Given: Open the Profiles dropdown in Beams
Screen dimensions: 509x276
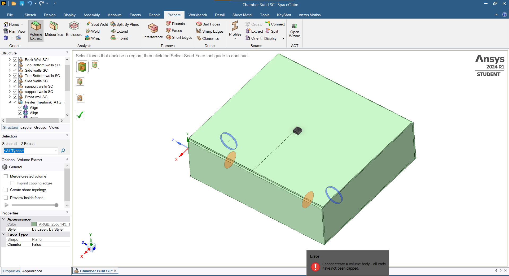Looking at the screenshot, I should coord(235,38).
